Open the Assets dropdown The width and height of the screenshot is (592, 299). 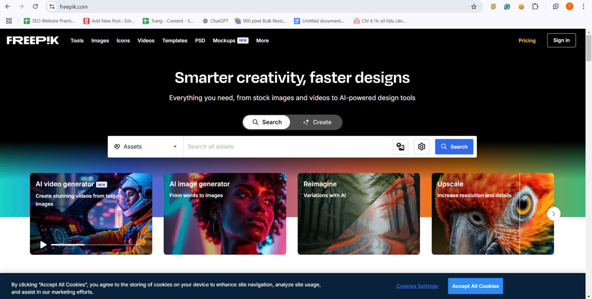pos(145,146)
